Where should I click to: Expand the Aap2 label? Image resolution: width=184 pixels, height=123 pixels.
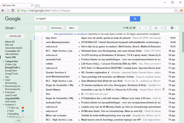tap(3, 80)
